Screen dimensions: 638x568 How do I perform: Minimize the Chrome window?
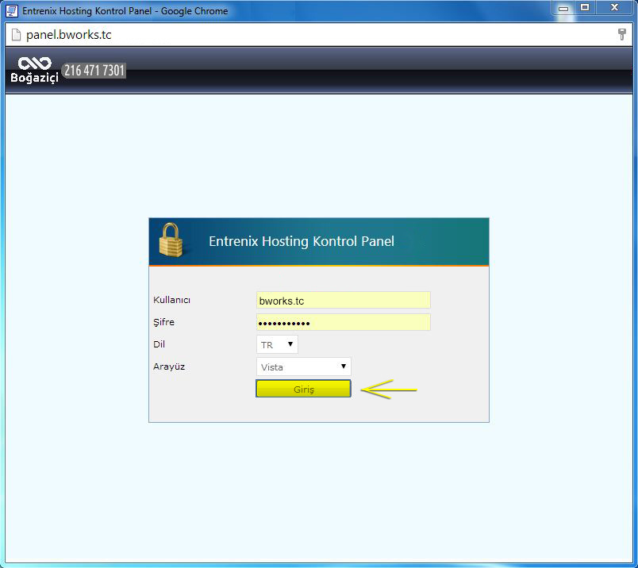(x=563, y=8)
